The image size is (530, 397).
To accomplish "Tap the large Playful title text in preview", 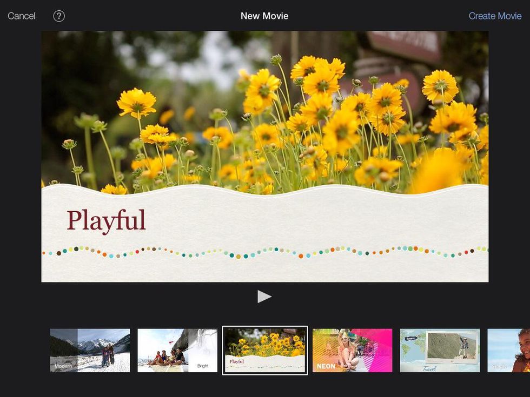I will click(x=106, y=220).
